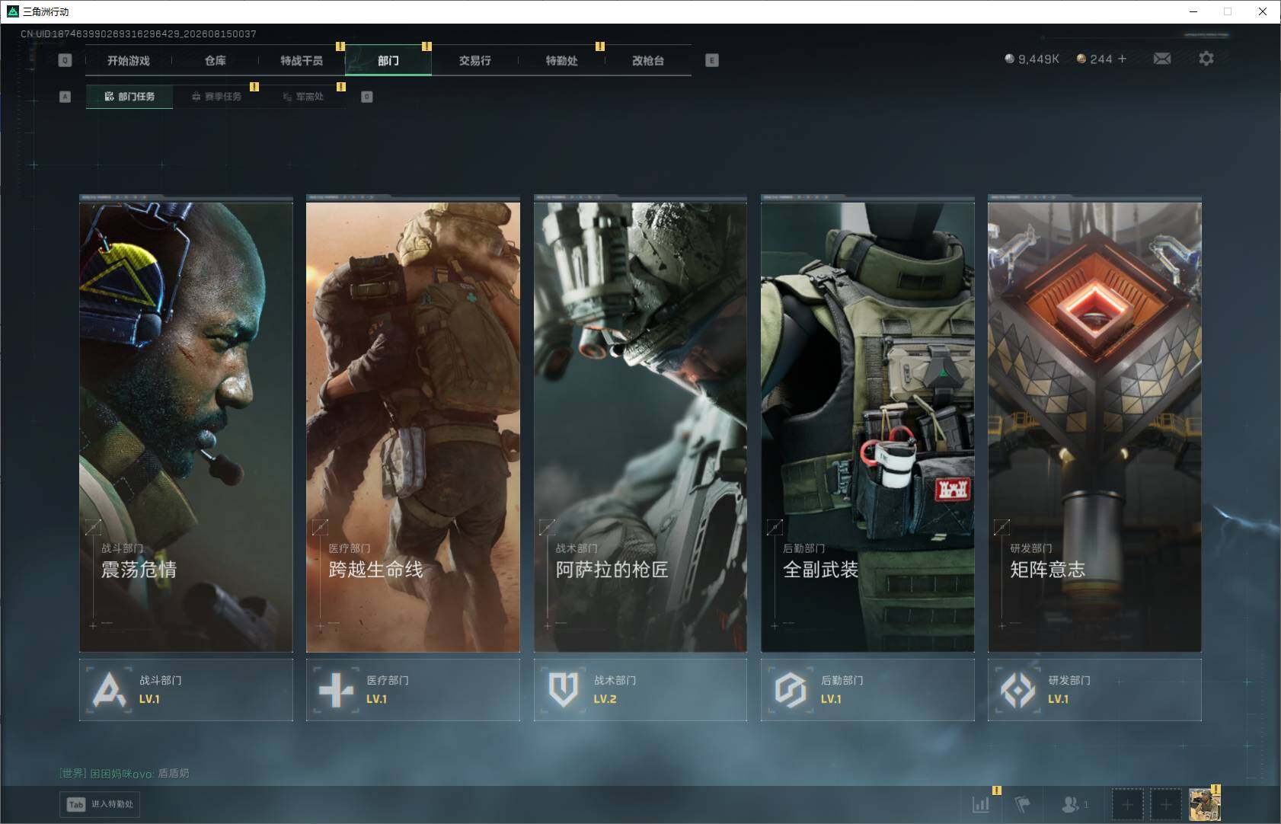Click the 研发部门 diamond emblem icon
Image resolution: width=1281 pixels, height=824 pixels.
pos(1017,689)
